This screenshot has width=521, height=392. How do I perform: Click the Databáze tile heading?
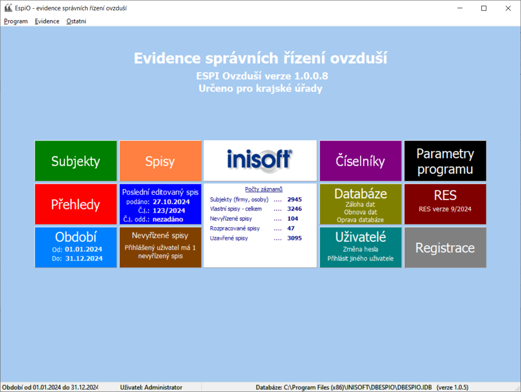361,194
